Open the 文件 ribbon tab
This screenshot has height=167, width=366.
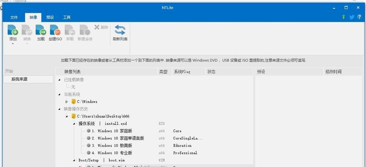pyautogui.click(x=14, y=17)
